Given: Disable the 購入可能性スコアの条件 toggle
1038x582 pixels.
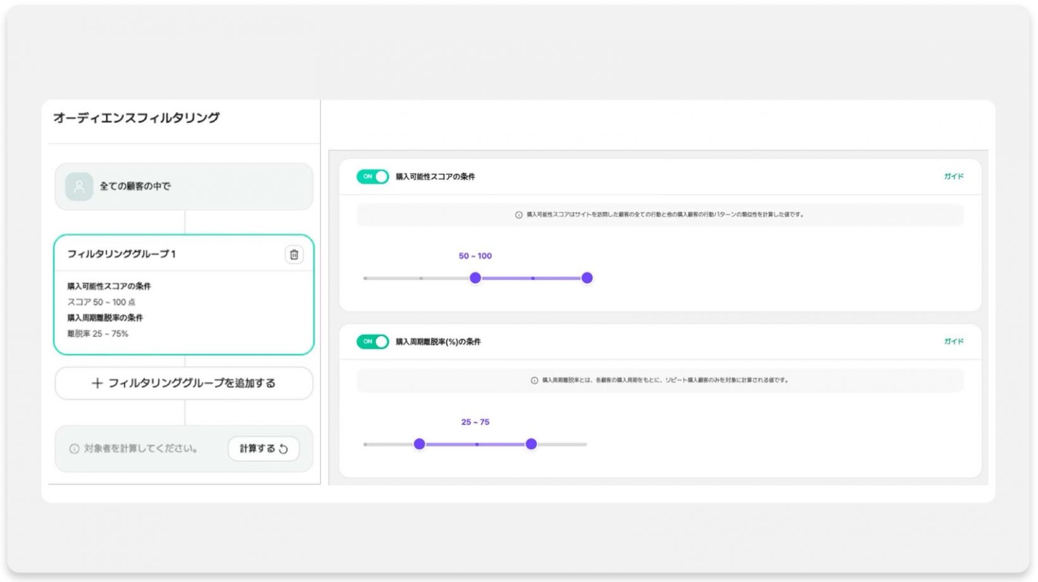Looking at the screenshot, I should (x=373, y=177).
